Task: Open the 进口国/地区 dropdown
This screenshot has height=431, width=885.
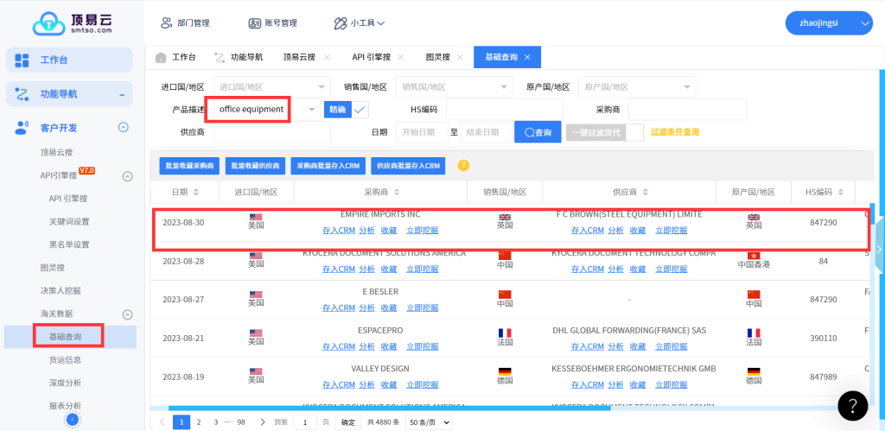Action: (271, 87)
